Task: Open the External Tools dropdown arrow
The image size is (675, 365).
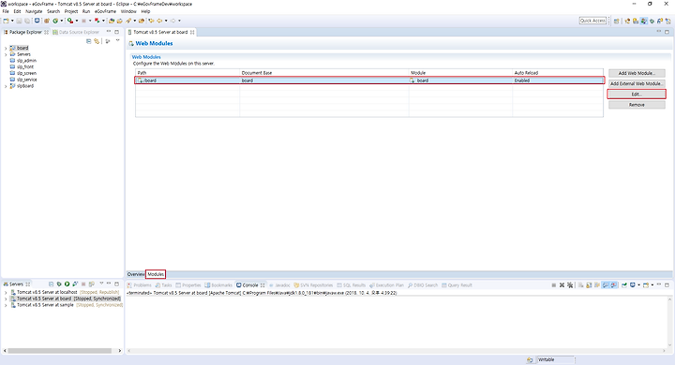Action: click(77, 21)
